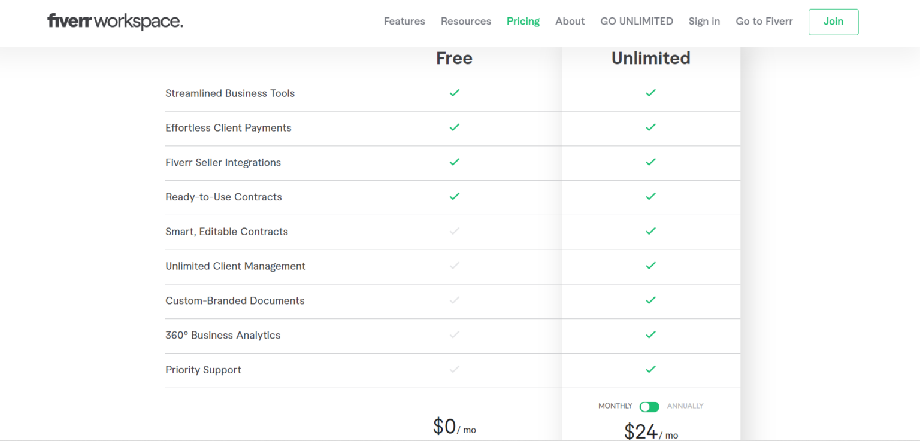
Task: Click the Free column checkmark for Streamlined Business Tools
Action: pyautogui.click(x=455, y=93)
